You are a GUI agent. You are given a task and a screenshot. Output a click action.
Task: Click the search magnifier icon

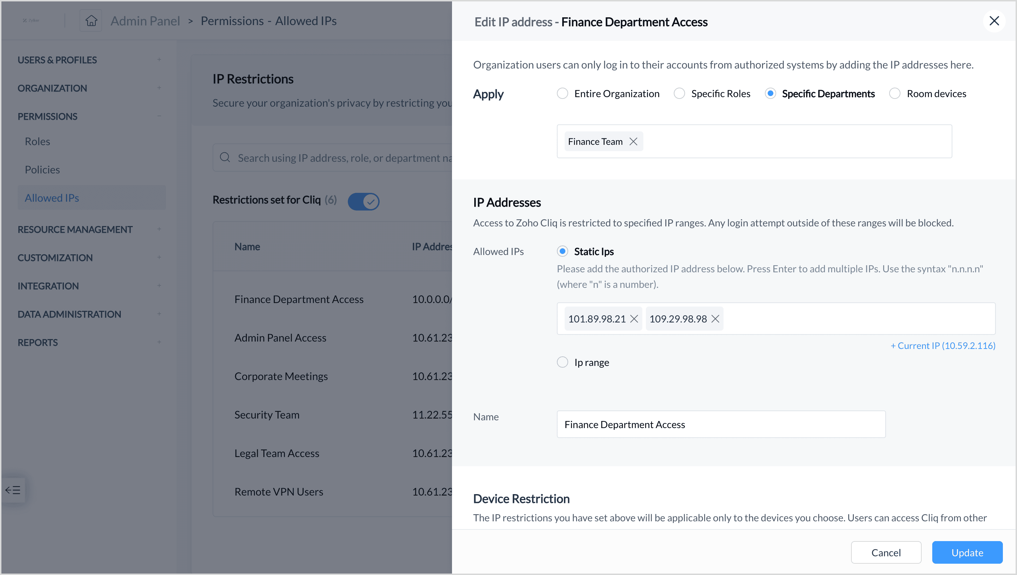(x=225, y=158)
